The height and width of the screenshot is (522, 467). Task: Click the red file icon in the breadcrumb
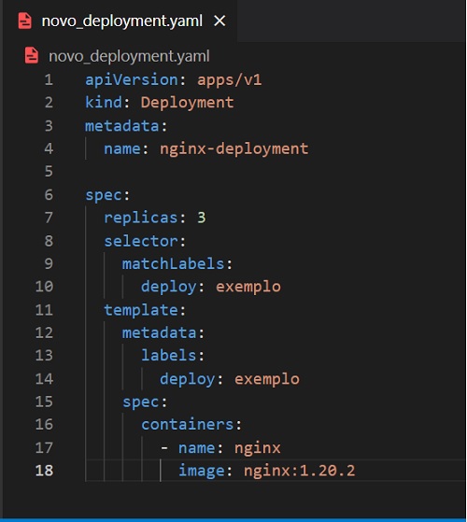(32, 56)
